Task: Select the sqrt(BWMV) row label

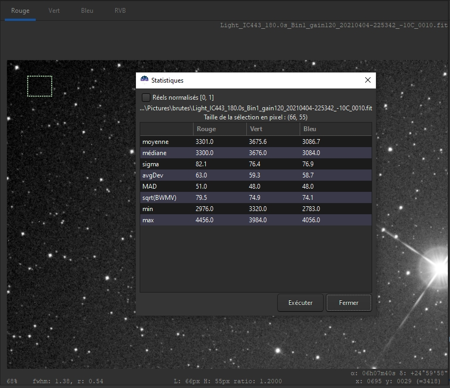Action: tap(159, 198)
